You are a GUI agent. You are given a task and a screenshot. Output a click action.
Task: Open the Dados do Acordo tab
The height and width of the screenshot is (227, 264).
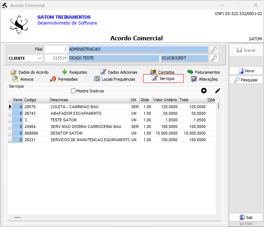[x=30, y=72]
